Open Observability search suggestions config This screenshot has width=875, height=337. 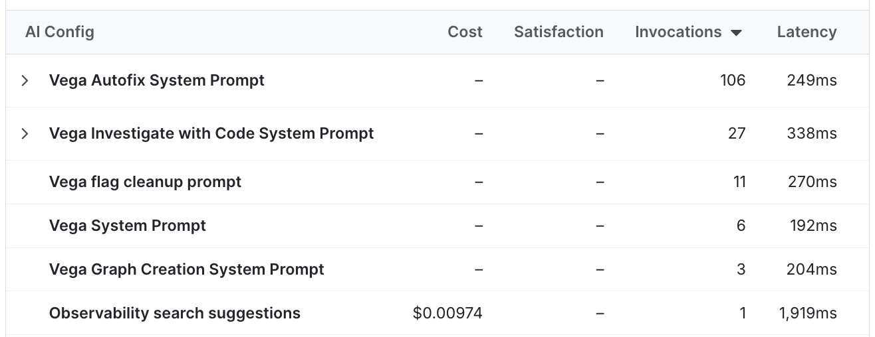tap(175, 313)
